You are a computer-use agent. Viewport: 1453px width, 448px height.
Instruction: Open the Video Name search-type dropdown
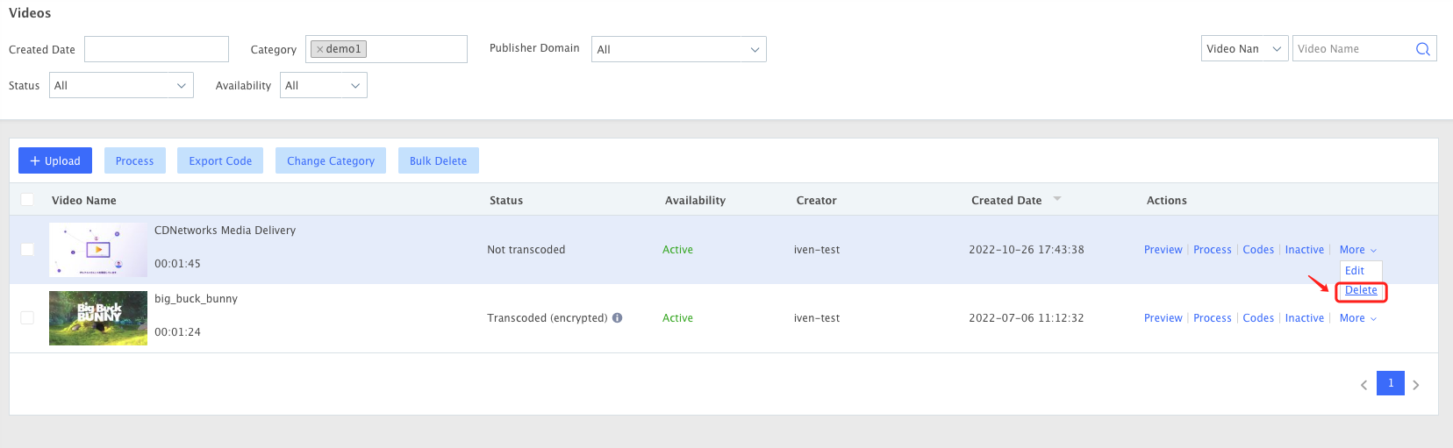pos(1244,49)
